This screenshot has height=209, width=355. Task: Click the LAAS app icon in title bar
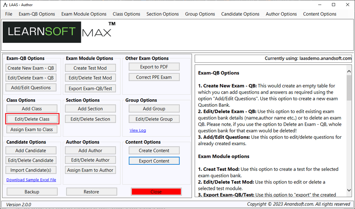(5, 5)
